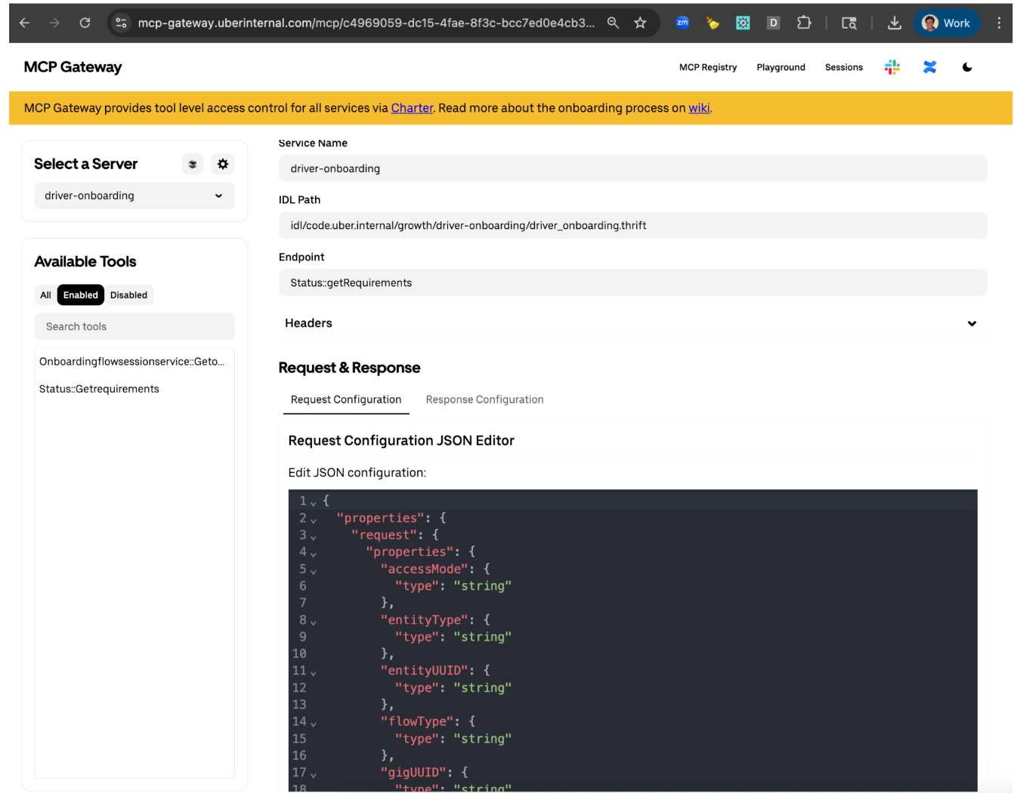Screen dimensions: 1014x793
Task: Click the layers icon beside Select a Server
Action: click(193, 164)
